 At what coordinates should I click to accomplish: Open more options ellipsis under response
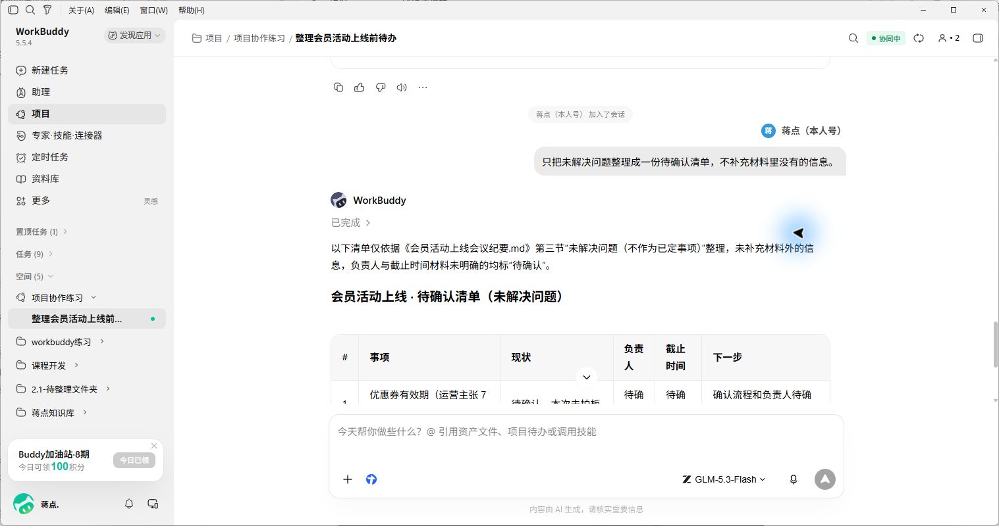click(x=423, y=87)
